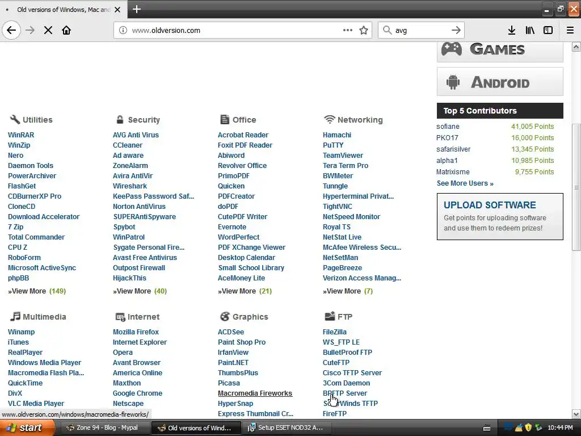581x436 pixels.
Task: Go back with the browser Back arrow
Action: 11,30
